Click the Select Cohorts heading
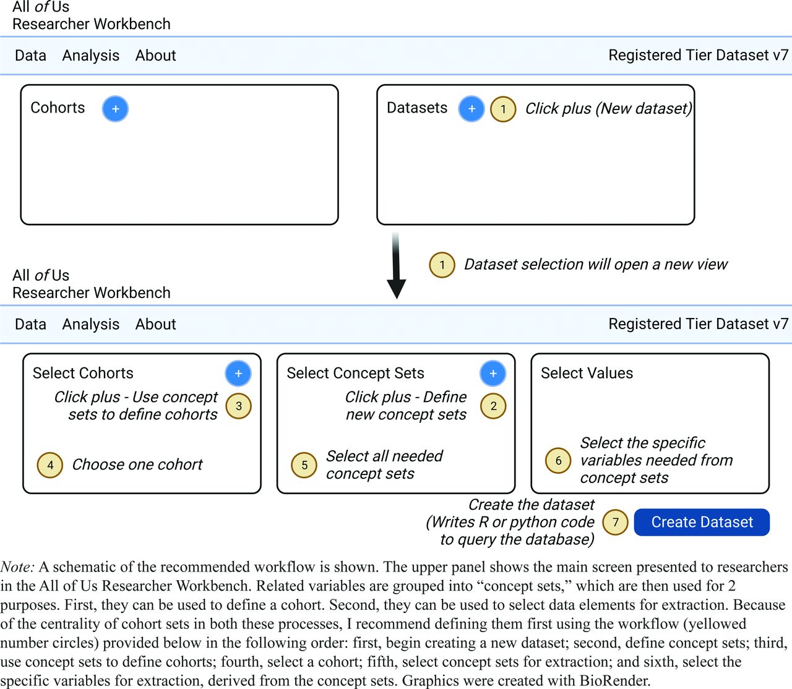This screenshot has height=689, width=792. (83, 373)
